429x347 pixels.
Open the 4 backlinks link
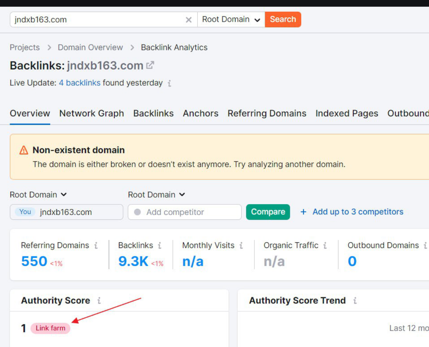point(79,83)
